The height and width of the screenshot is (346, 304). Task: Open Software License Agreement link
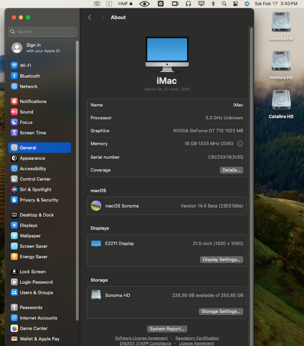click(142, 338)
